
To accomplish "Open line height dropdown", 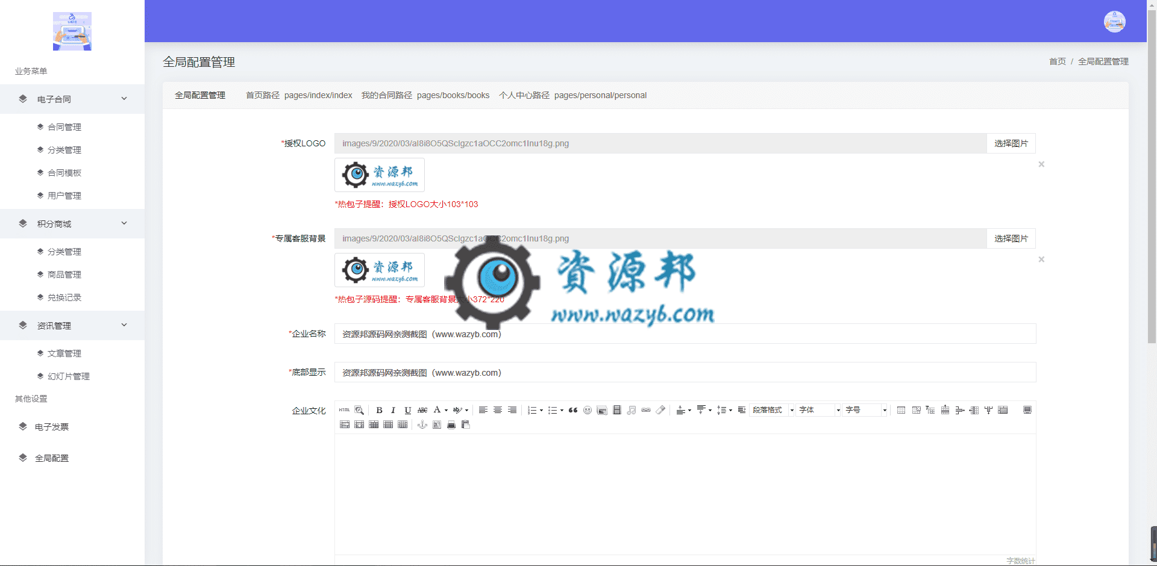I will (x=730, y=411).
